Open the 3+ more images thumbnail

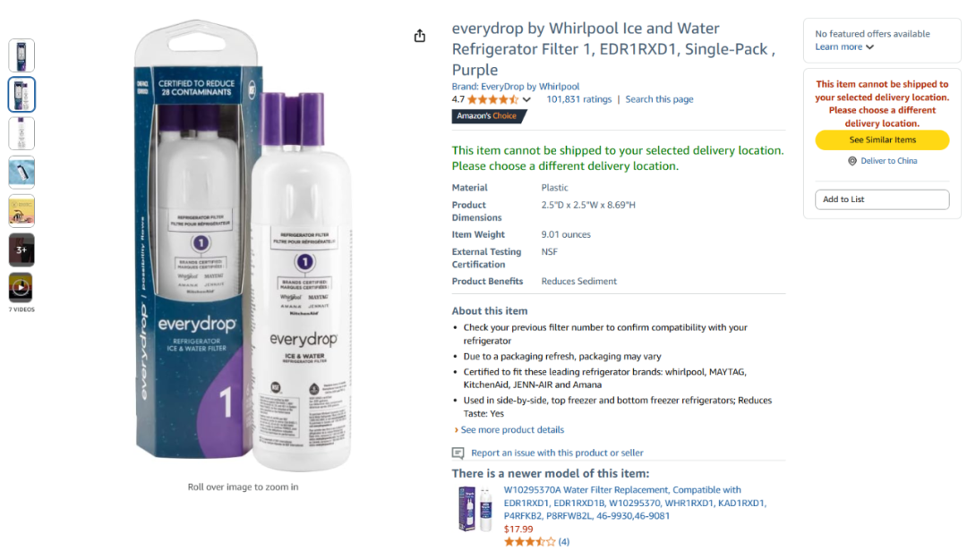click(x=21, y=250)
